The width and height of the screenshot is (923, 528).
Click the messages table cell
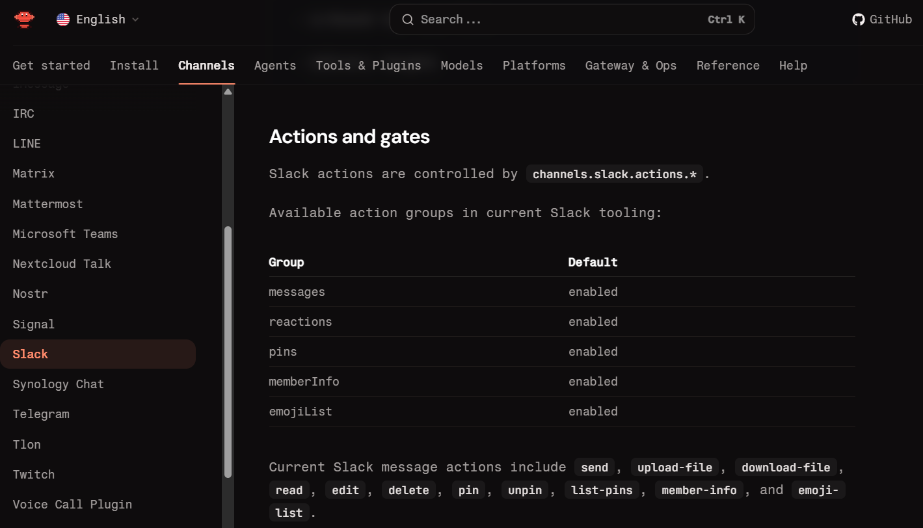point(297,292)
